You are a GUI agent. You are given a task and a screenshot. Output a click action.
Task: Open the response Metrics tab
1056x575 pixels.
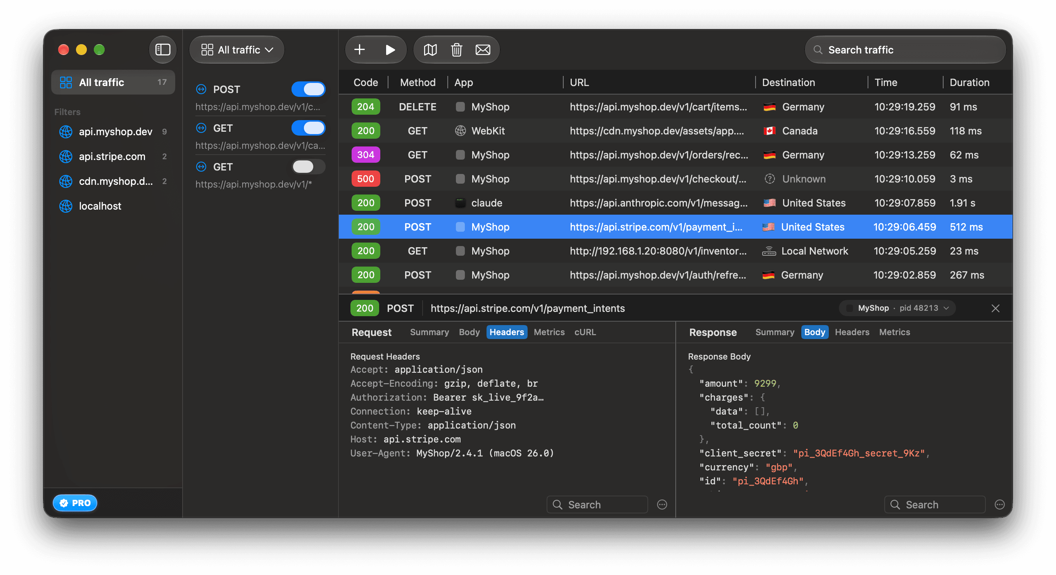894,332
